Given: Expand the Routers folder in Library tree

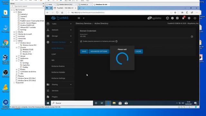Looking at the screenshot, I should click(16, 70).
